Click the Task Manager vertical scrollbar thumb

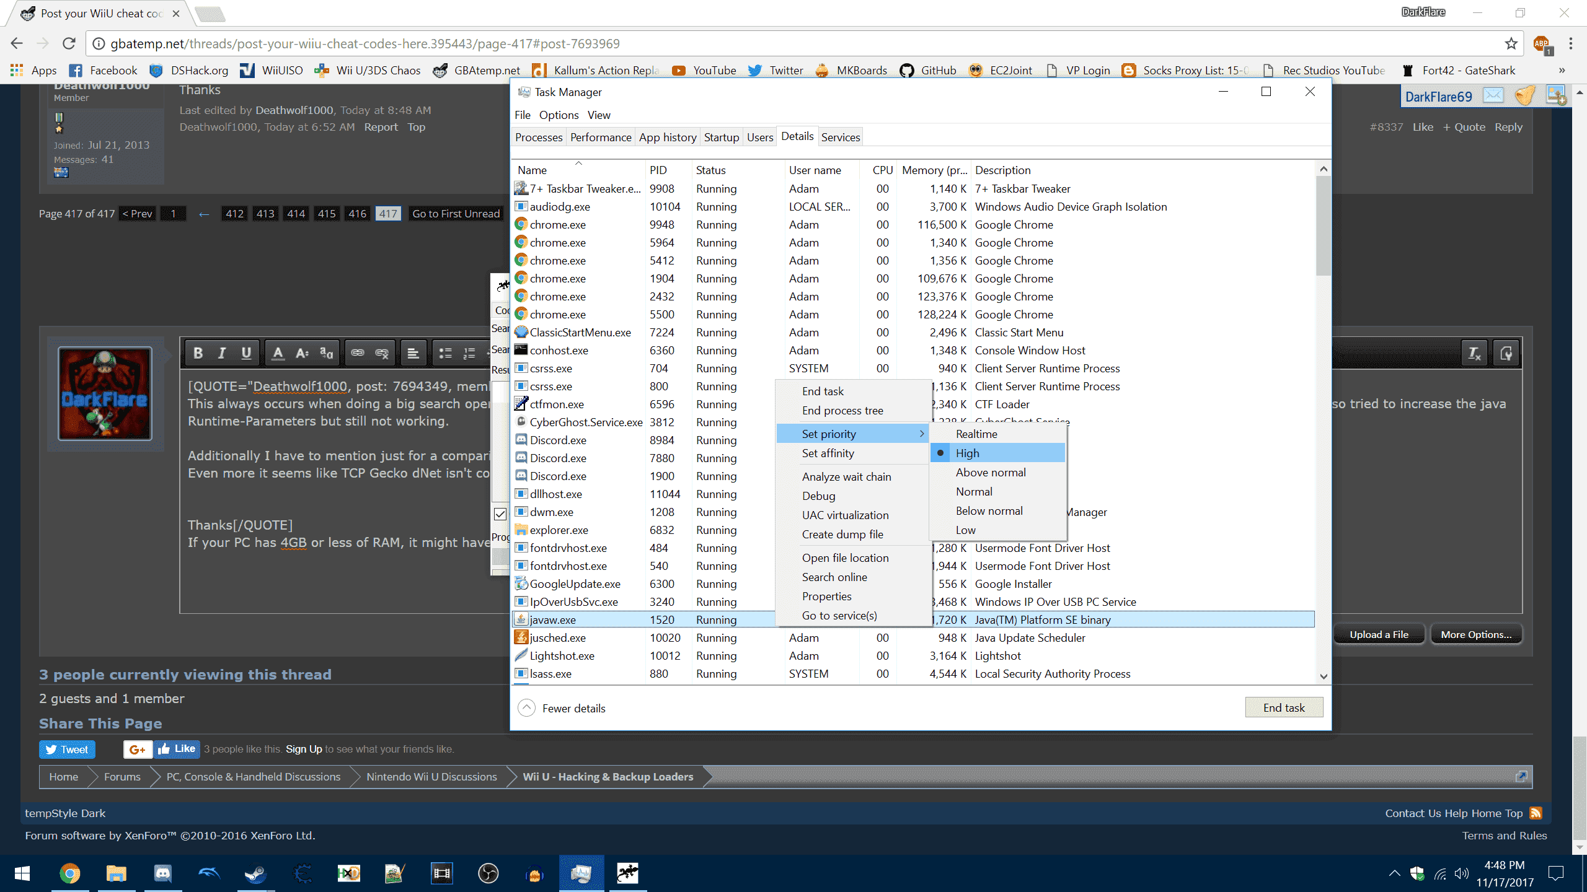pyautogui.click(x=1323, y=226)
